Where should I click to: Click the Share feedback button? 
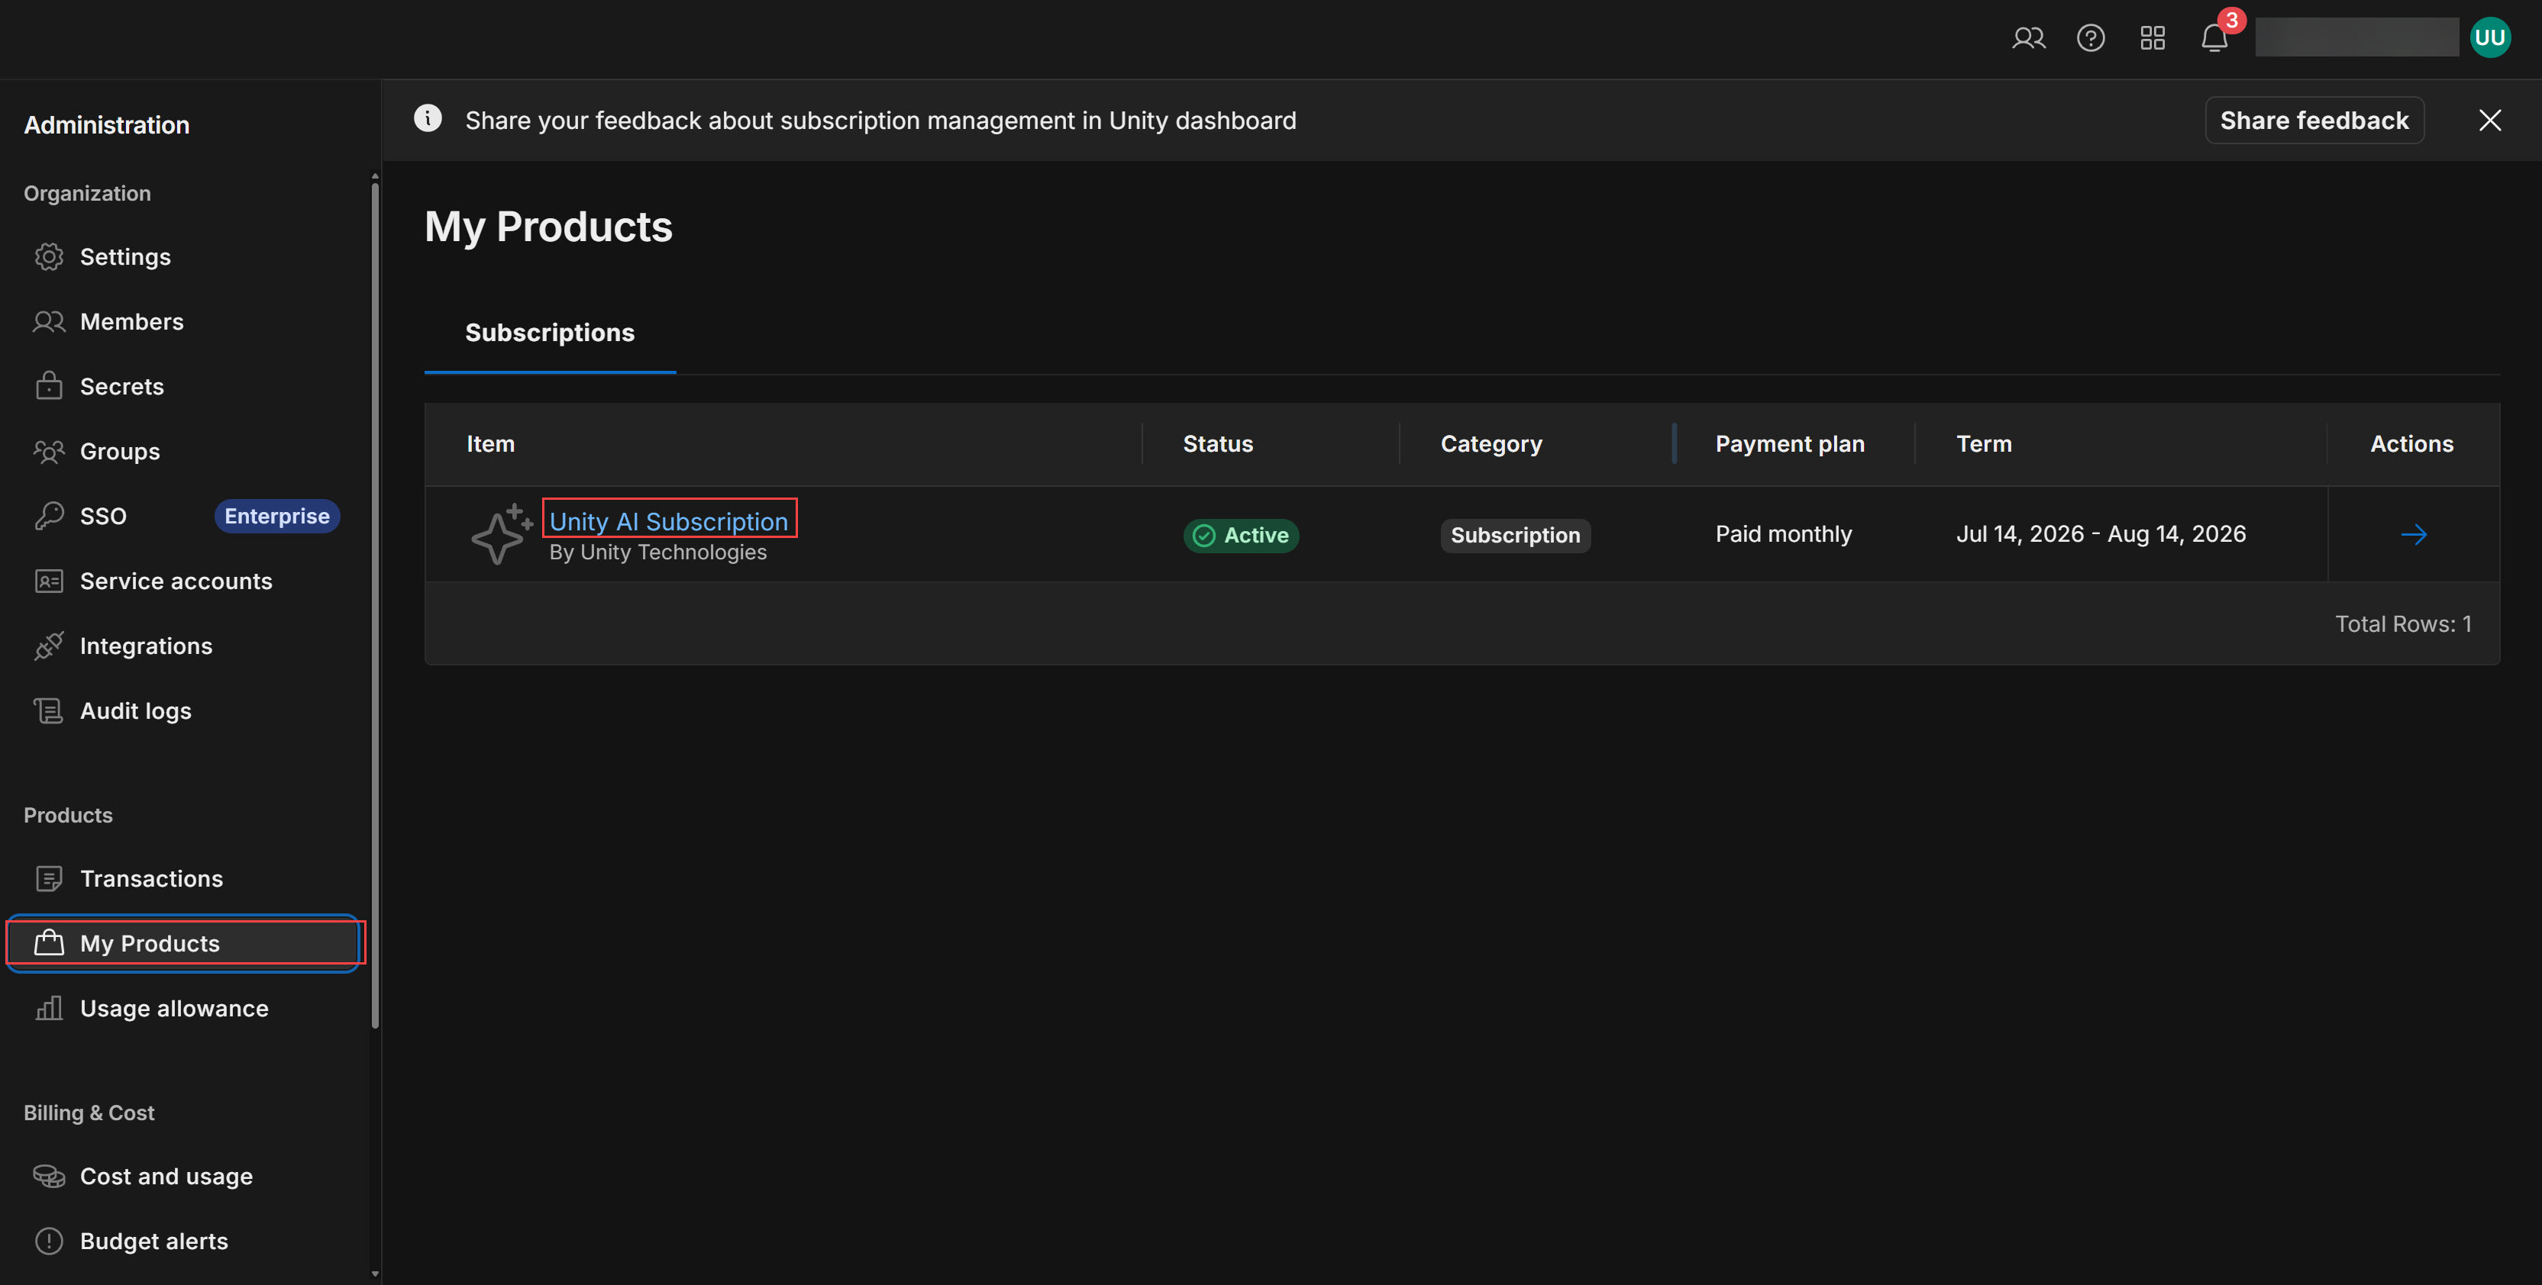coord(2314,121)
